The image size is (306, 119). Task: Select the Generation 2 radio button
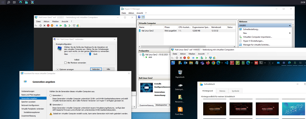tap(51, 104)
